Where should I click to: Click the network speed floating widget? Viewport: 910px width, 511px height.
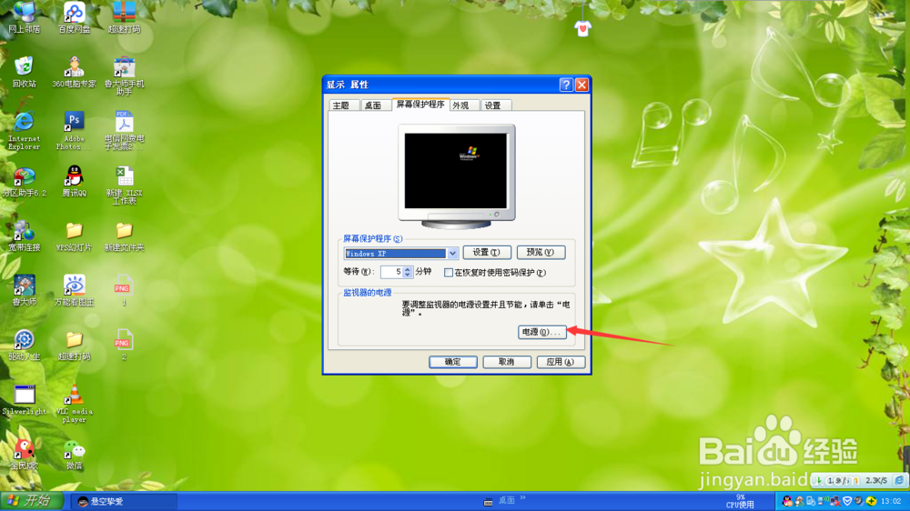tap(860, 480)
